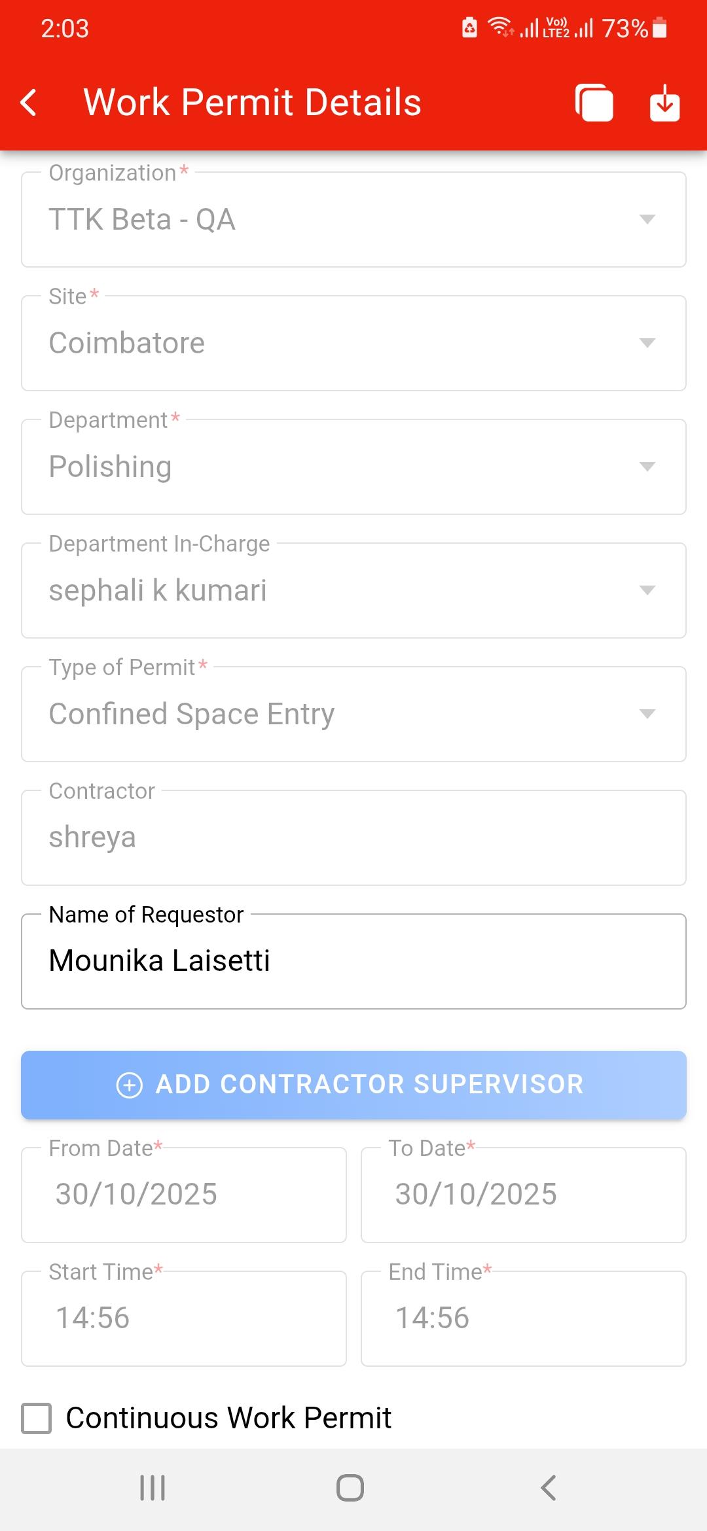Expand the Site dropdown showing Coimbatore
707x1531 pixels.
point(353,343)
